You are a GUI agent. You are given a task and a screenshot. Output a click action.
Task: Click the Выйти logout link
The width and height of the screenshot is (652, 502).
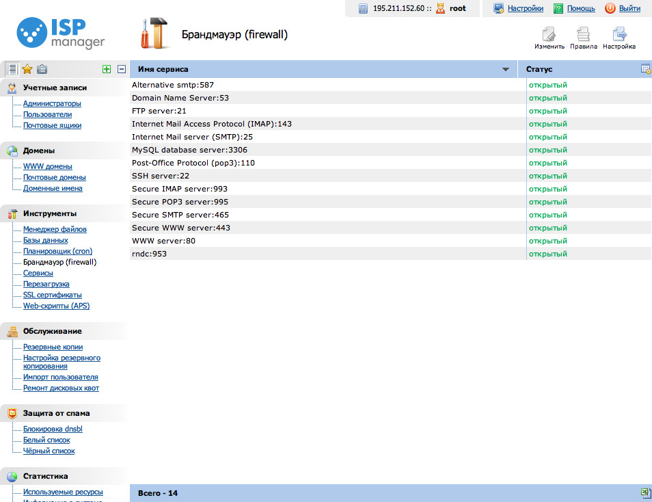[x=629, y=8]
